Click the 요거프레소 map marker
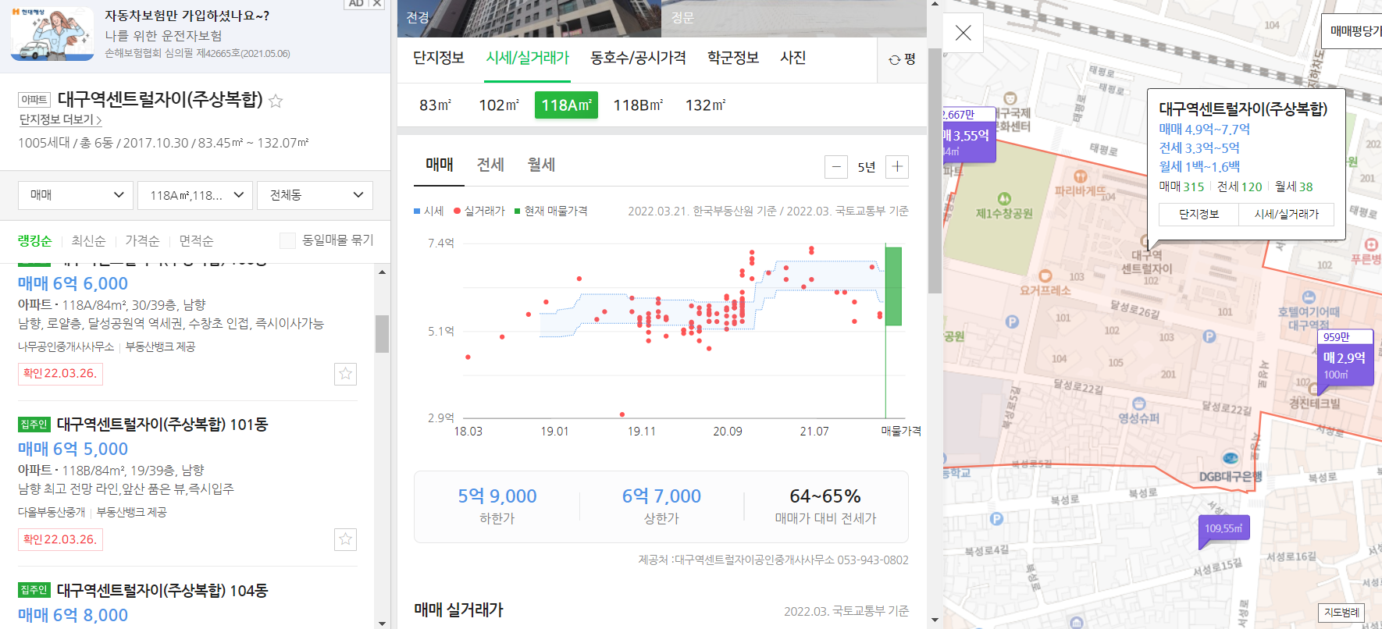Screen dimensions: 1382x629 click(1045, 275)
